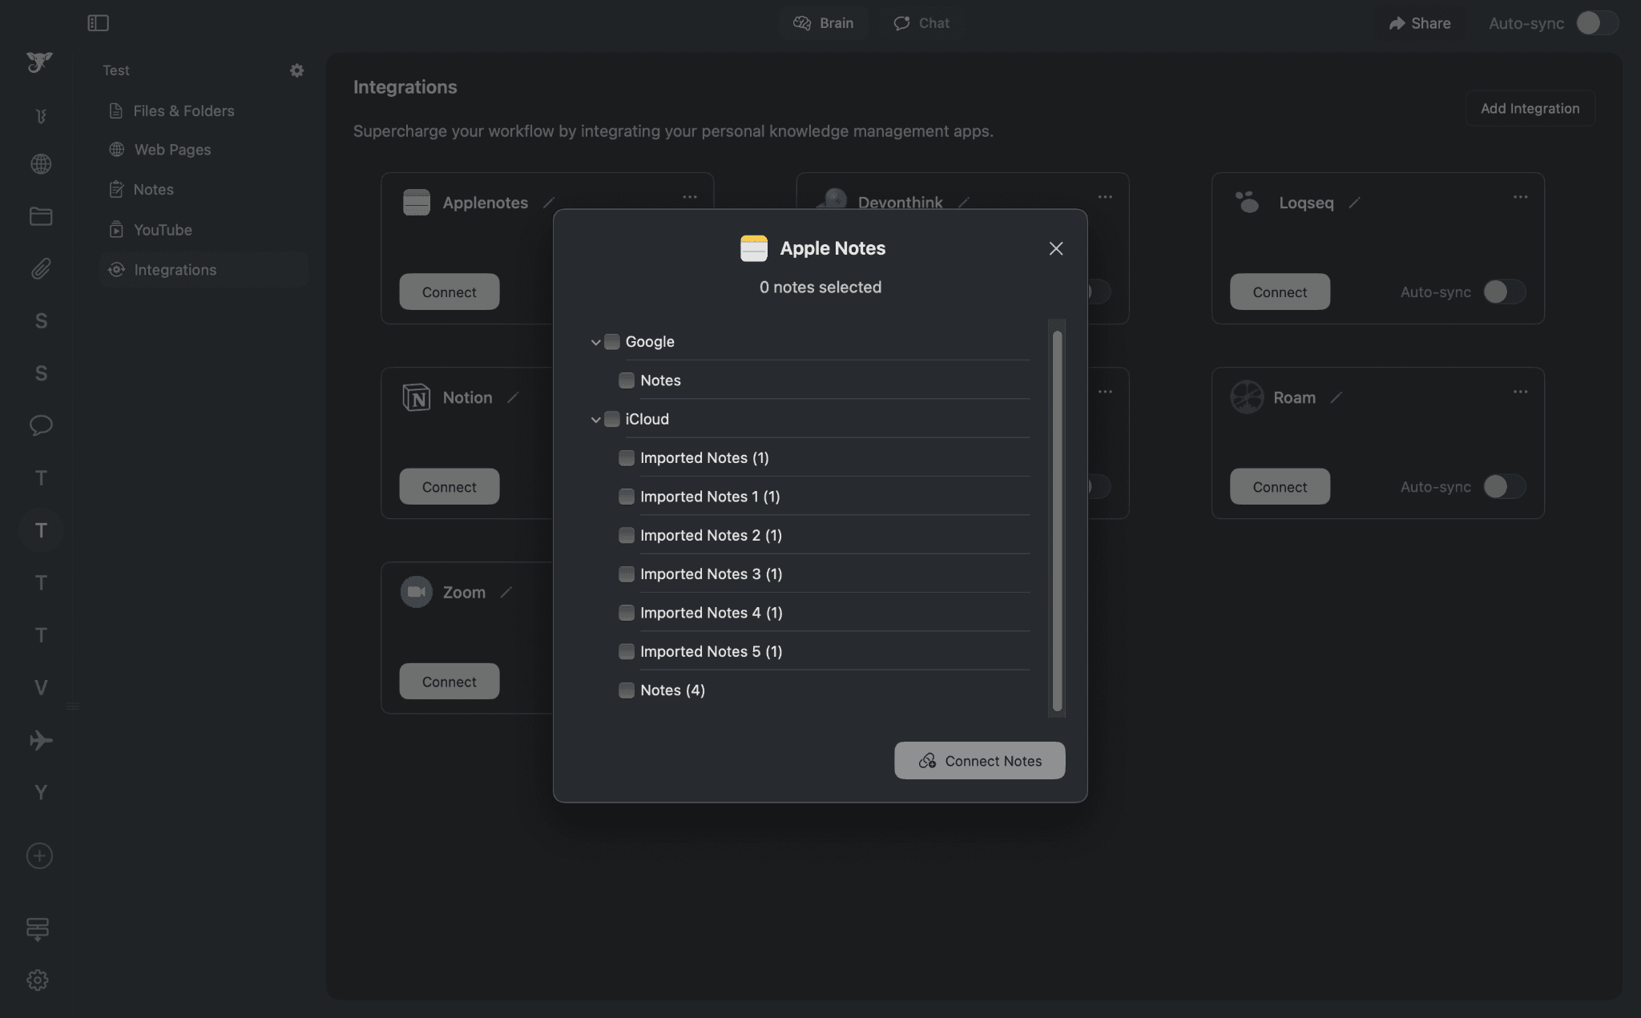Click Add Integration button
Screen dimensions: 1641x1018
1530,108
